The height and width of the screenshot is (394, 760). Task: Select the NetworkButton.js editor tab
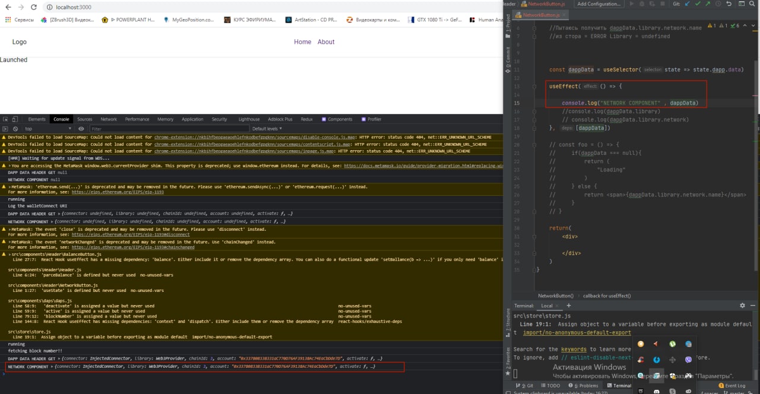(x=541, y=15)
